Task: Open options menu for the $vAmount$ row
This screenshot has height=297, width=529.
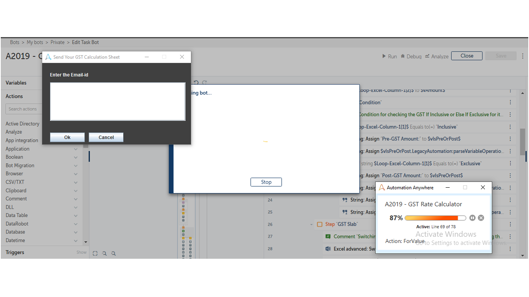Action: 510,90
